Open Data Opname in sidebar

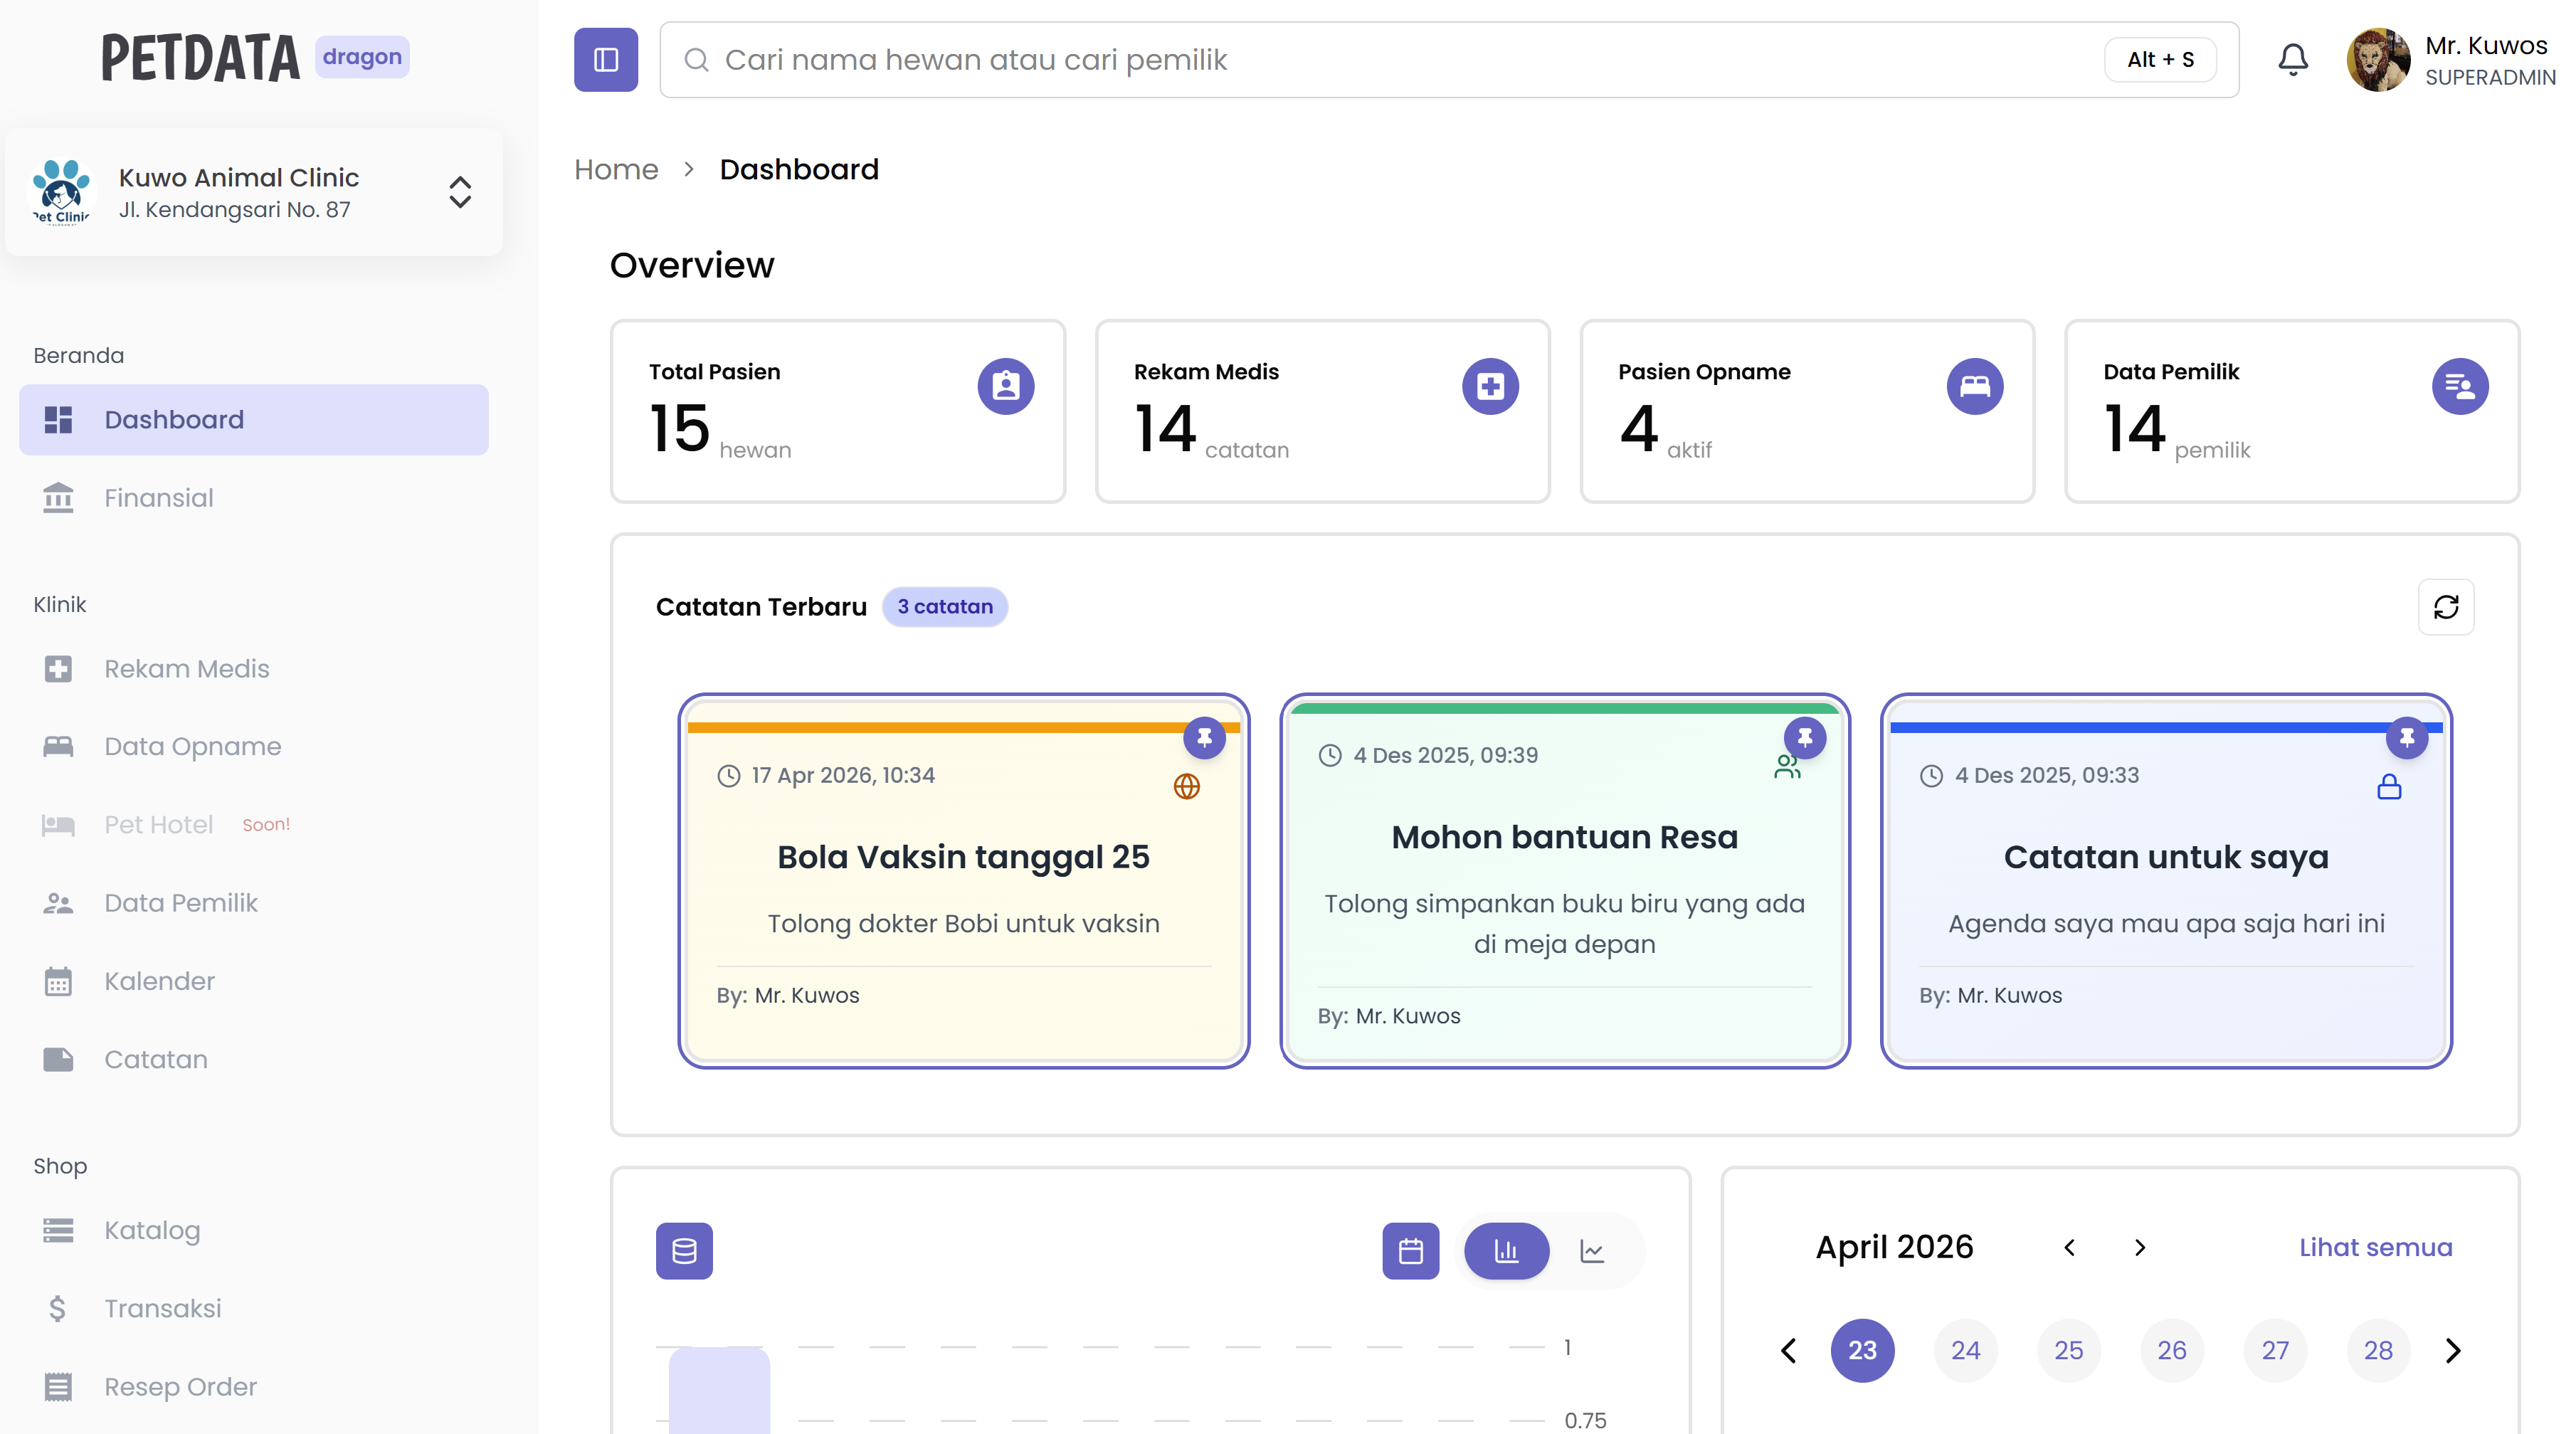(x=254, y=746)
